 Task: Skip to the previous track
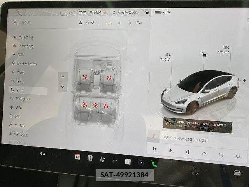[155, 149]
